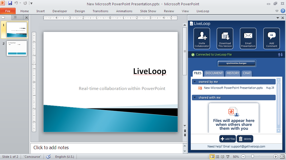
Task: Click the delete button in LiveLoop
Action: coord(245,139)
